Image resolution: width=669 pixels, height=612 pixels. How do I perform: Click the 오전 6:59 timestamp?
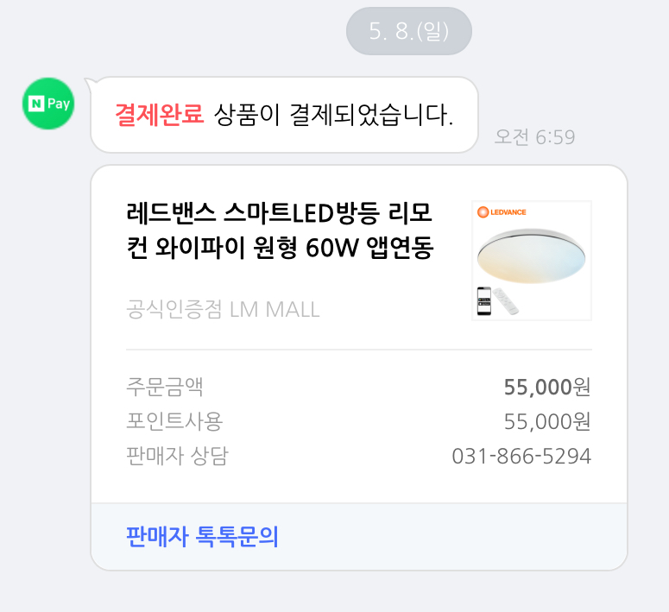(x=534, y=137)
